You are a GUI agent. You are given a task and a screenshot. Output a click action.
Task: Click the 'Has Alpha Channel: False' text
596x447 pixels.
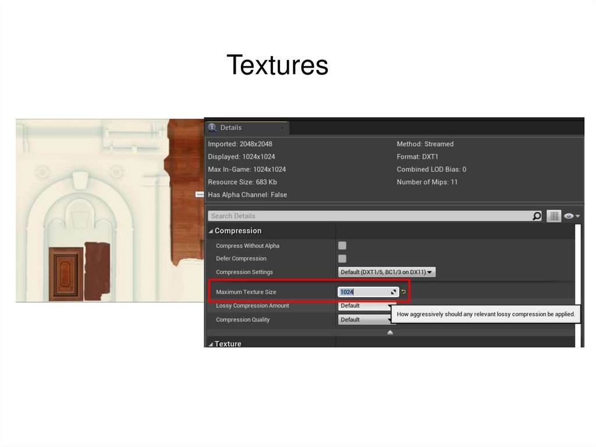tap(247, 195)
